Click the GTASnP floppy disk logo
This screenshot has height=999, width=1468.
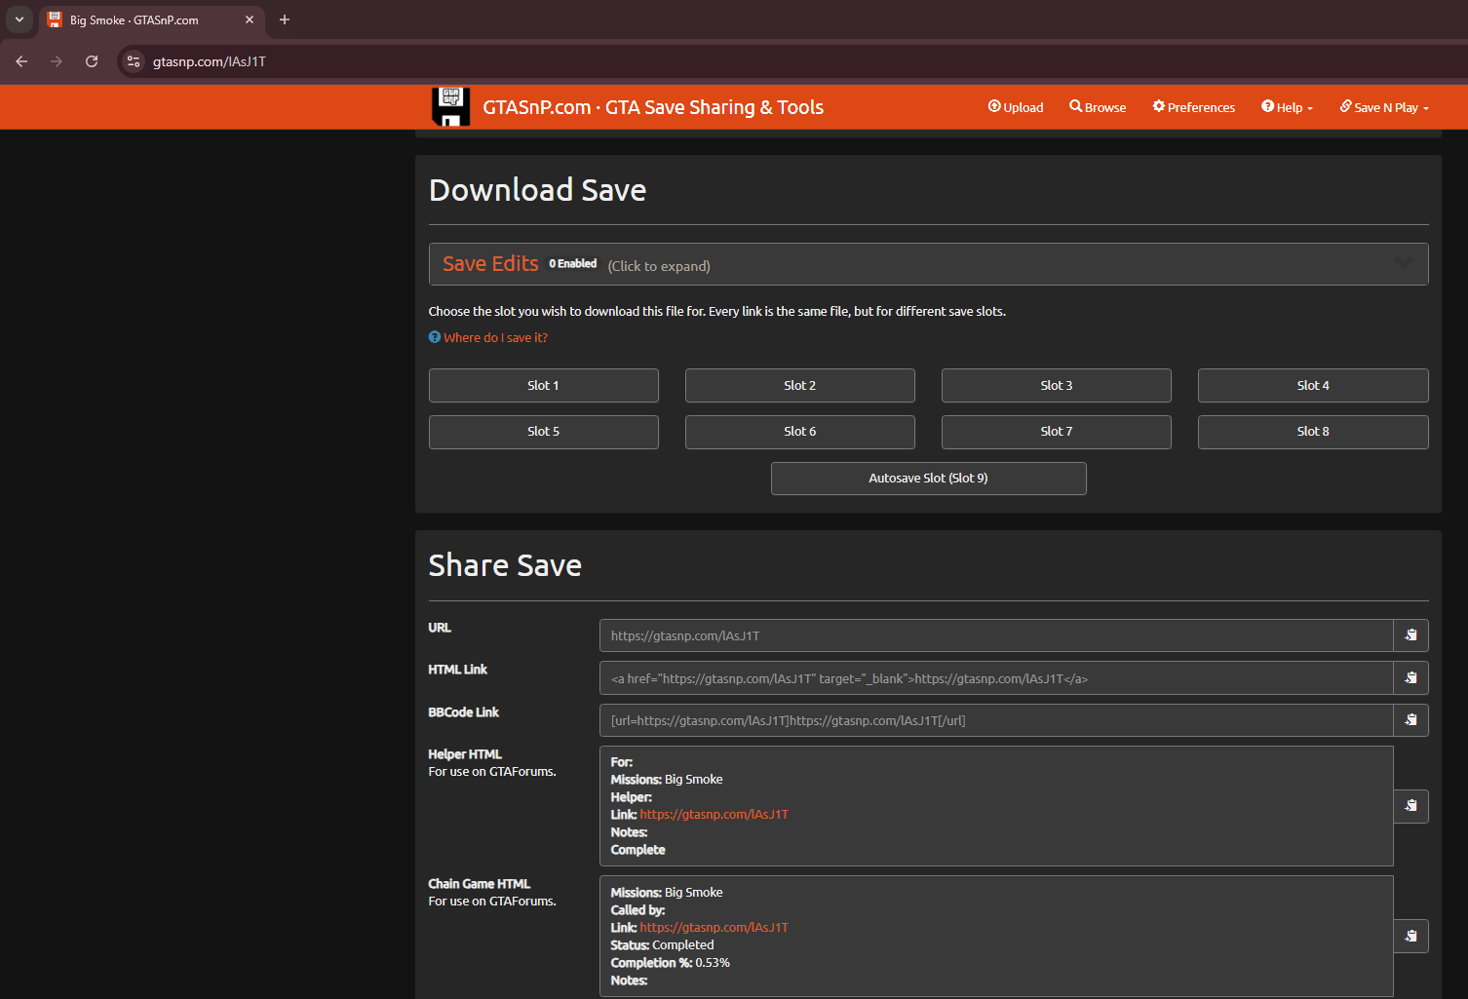(450, 107)
